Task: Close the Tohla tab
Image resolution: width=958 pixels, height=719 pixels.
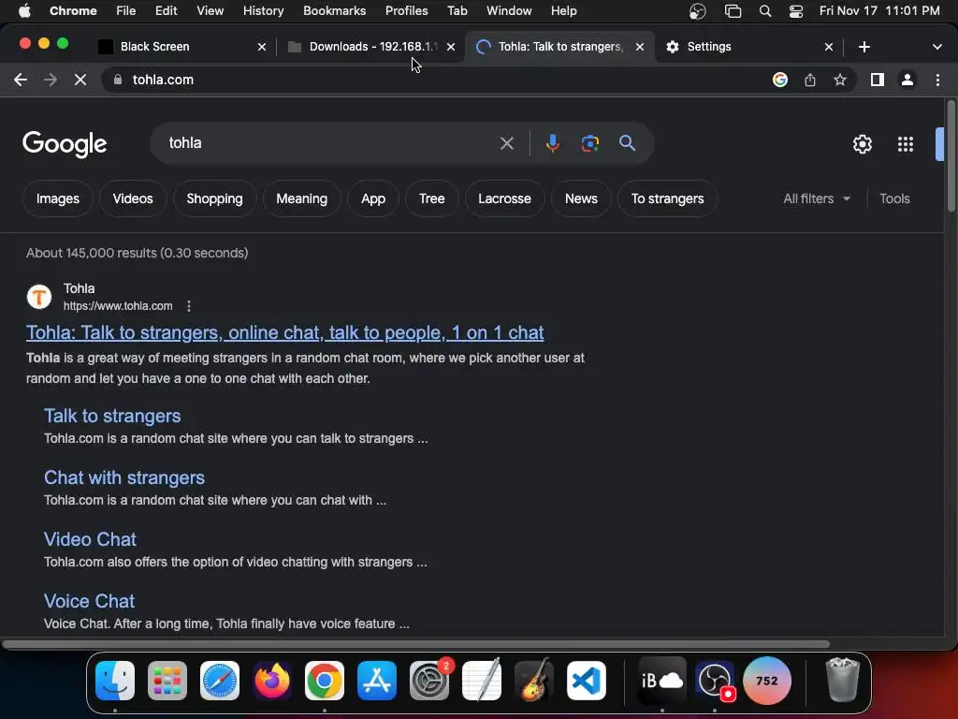Action: click(x=640, y=47)
